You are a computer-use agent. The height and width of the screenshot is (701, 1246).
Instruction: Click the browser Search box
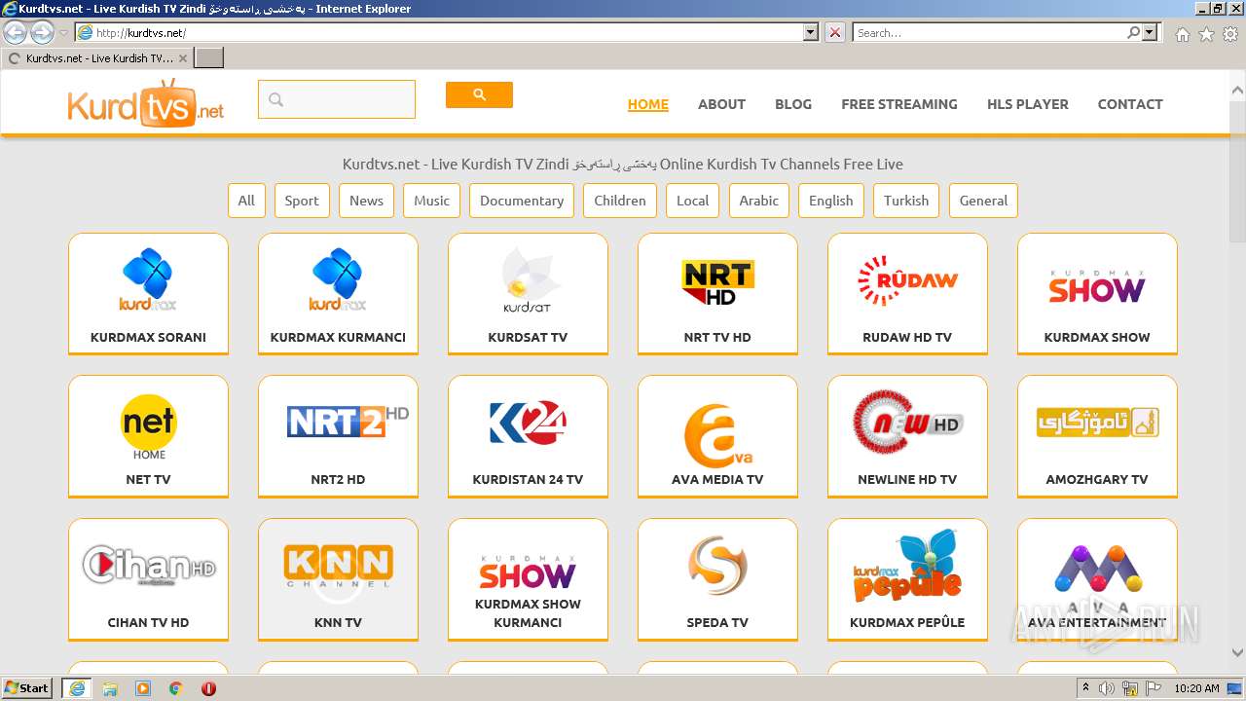(989, 32)
